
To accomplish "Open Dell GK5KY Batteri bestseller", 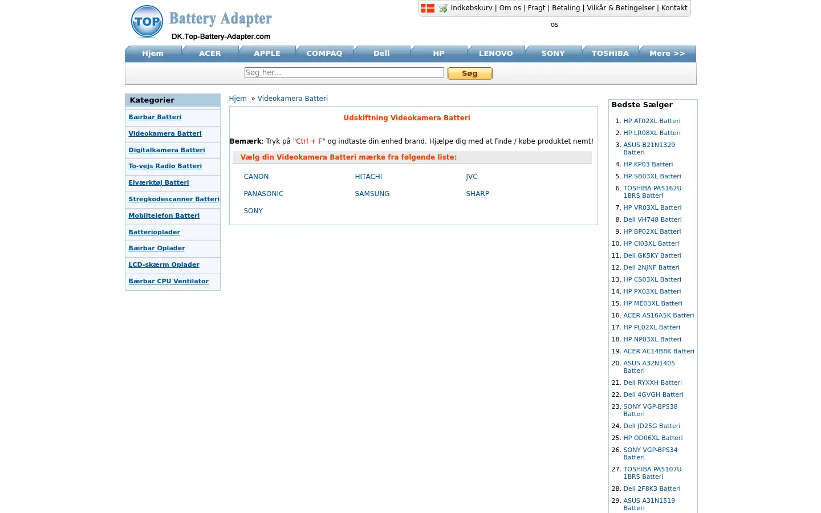I will pyautogui.click(x=652, y=256).
